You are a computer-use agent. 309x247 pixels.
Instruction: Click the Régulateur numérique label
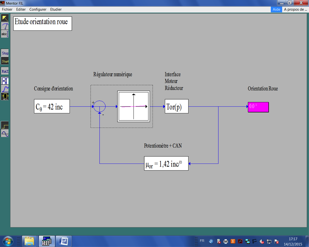click(113, 74)
